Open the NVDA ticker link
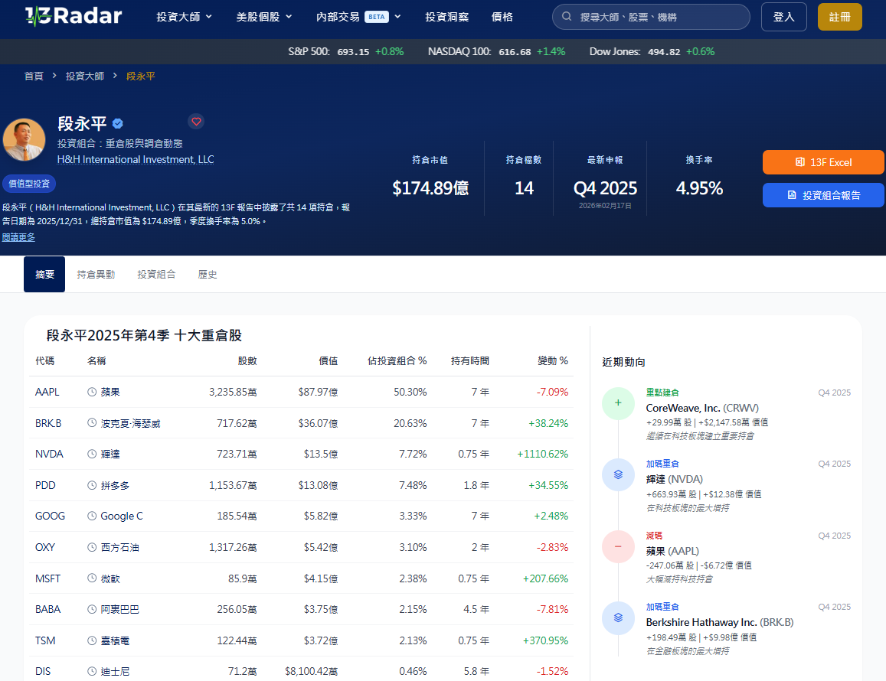886x681 pixels. click(x=49, y=454)
